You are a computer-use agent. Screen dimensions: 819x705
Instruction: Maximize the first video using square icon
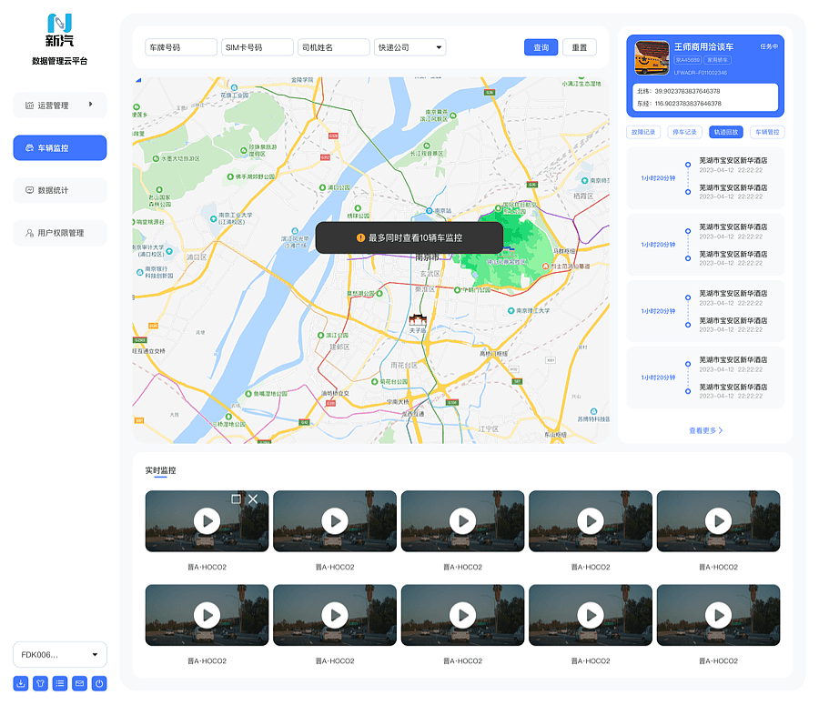(236, 499)
